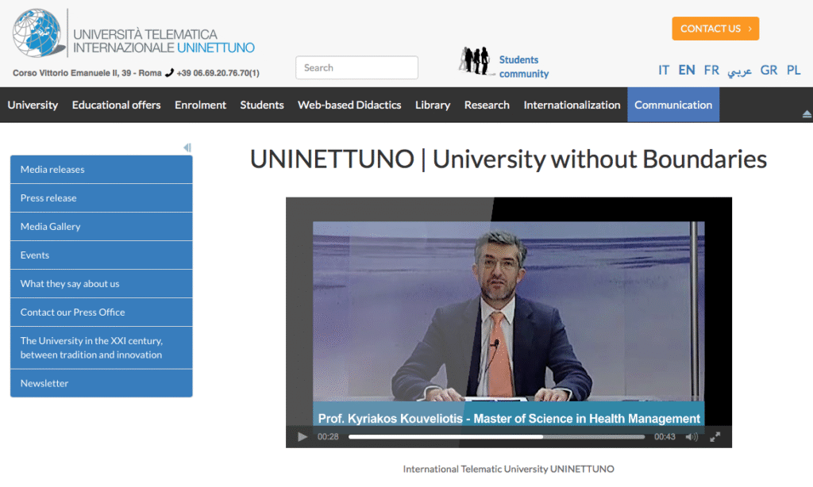
Task: Switch language to Arabic
Action: pos(739,71)
